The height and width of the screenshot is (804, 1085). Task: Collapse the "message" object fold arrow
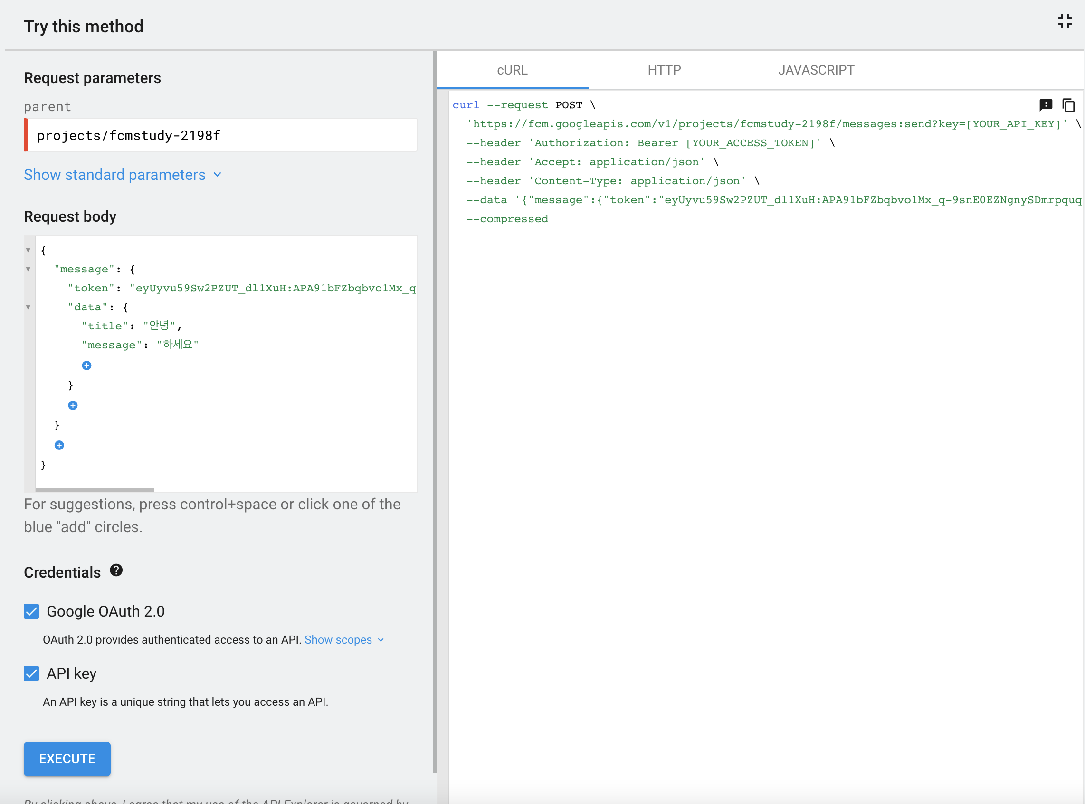(28, 269)
